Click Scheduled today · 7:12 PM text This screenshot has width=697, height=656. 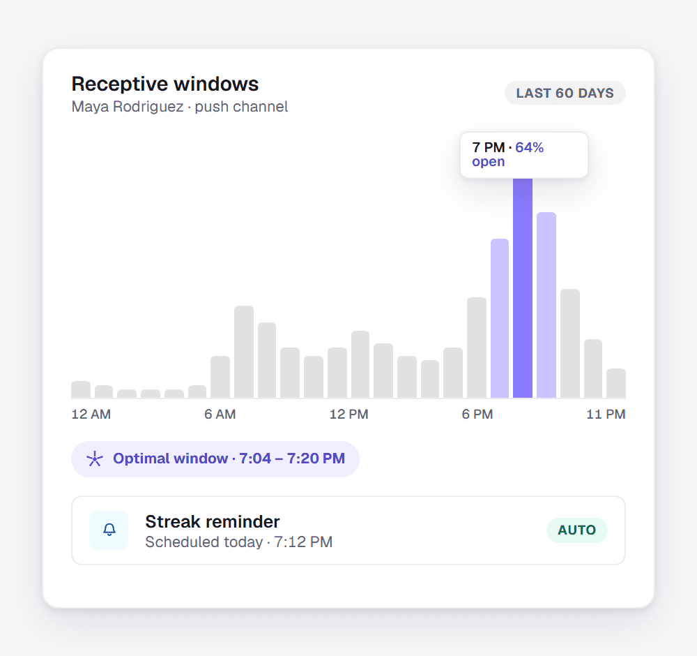(x=238, y=542)
